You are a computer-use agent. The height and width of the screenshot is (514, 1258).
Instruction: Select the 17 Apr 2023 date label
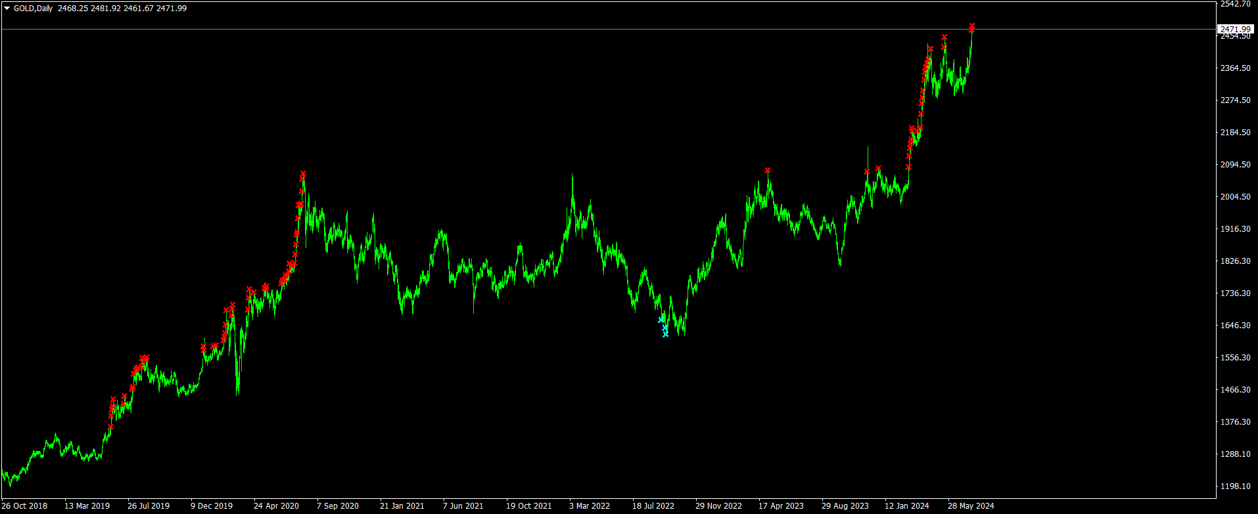tap(781, 506)
